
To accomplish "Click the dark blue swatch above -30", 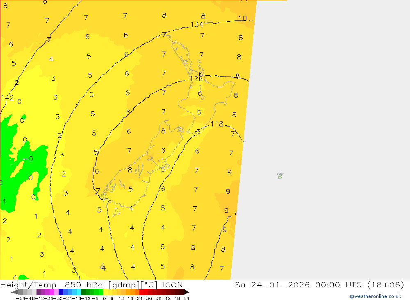I will click(x=61, y=292).
